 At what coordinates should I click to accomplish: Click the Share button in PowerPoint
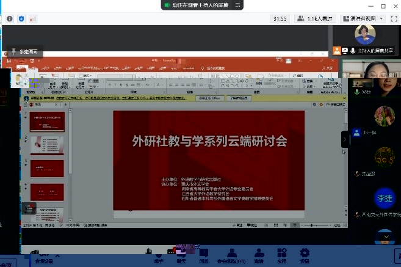327,68
